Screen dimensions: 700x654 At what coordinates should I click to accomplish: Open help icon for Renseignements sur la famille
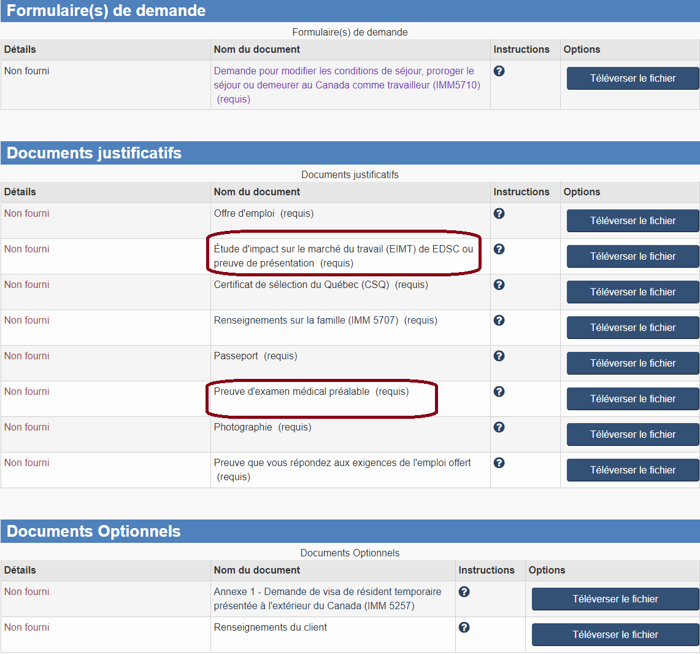pyautogui.click(x=499, y=321)
